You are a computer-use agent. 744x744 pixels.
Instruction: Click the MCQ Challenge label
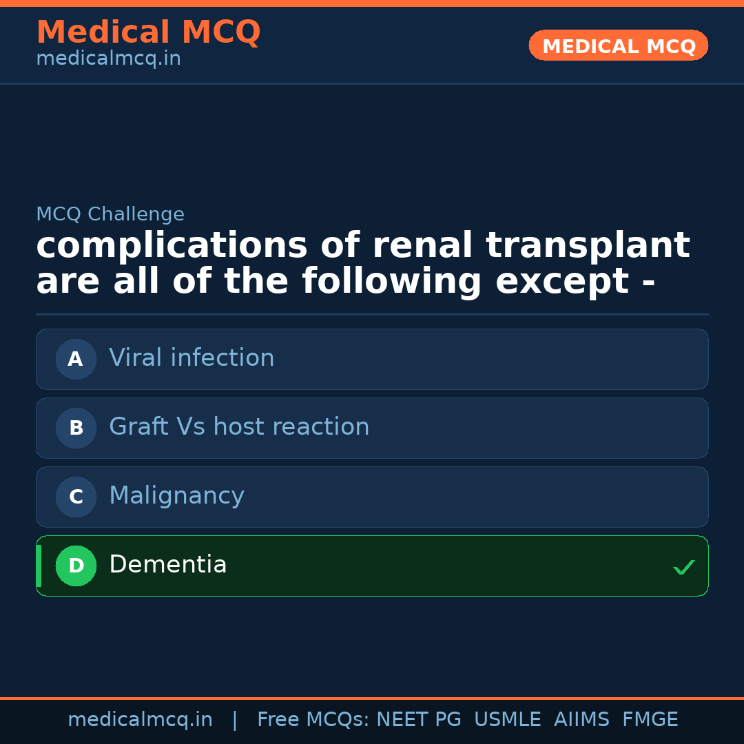110,214
